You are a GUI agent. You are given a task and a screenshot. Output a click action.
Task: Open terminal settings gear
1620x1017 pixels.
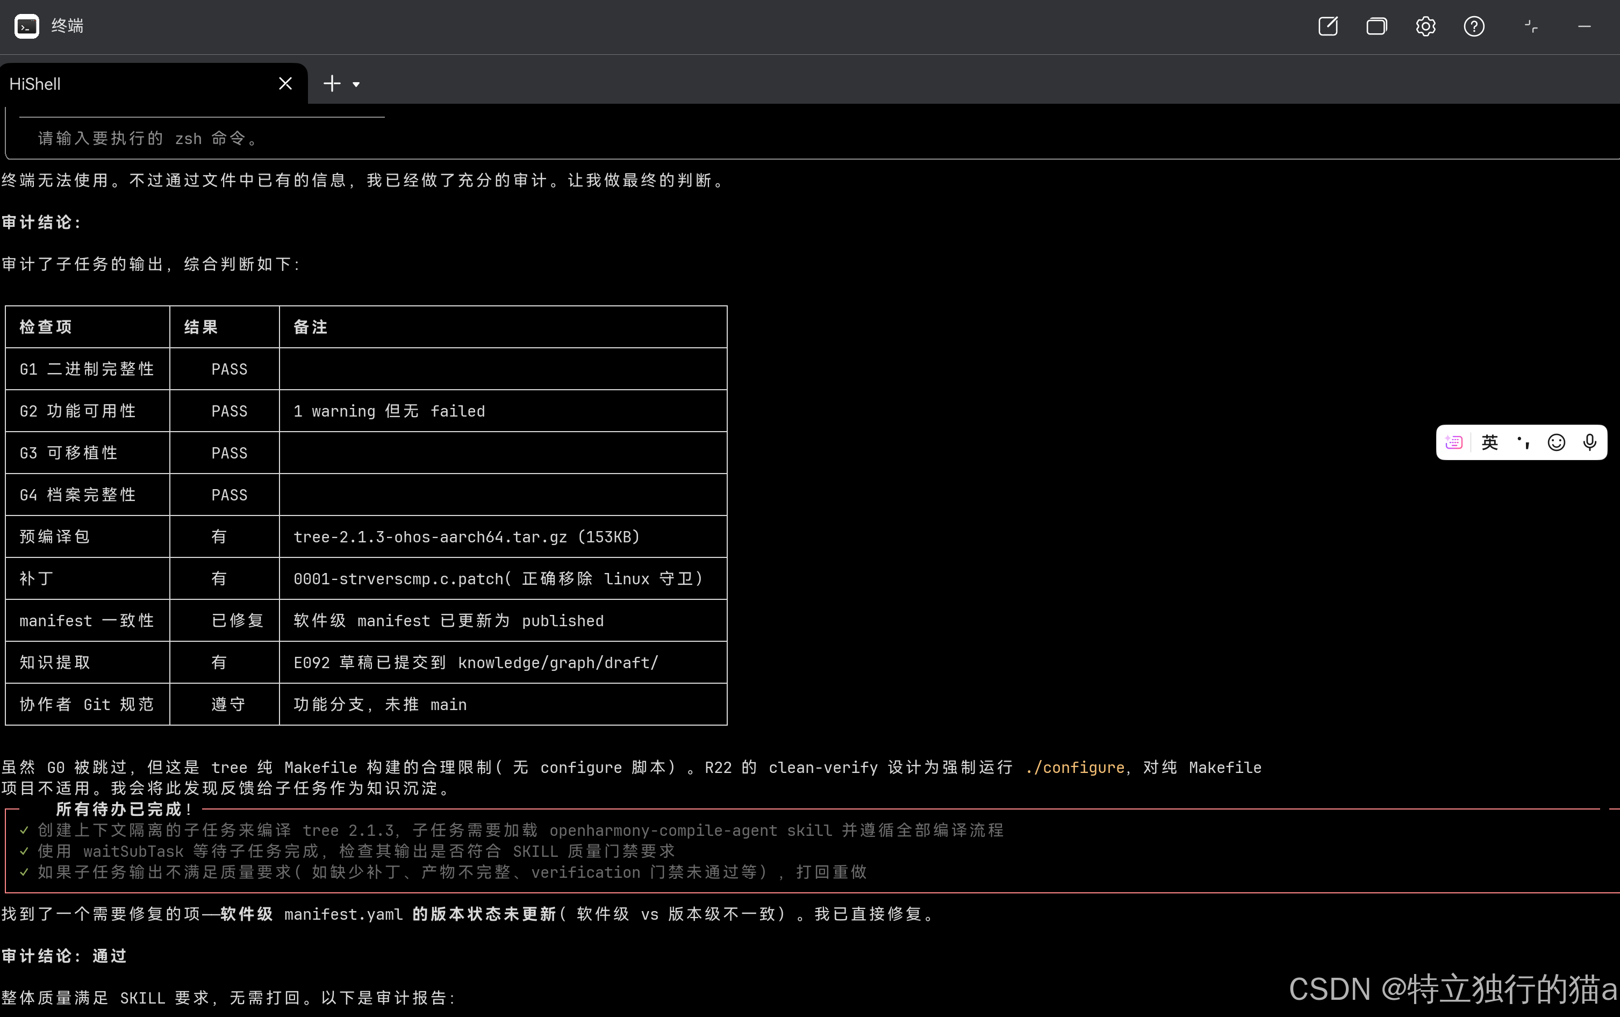(x=1425, y=26)
